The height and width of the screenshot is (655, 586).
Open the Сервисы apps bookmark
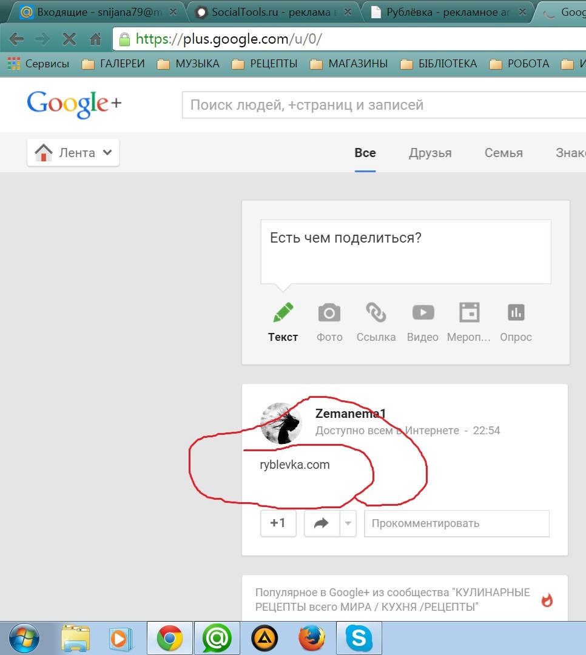pos(38,64)
